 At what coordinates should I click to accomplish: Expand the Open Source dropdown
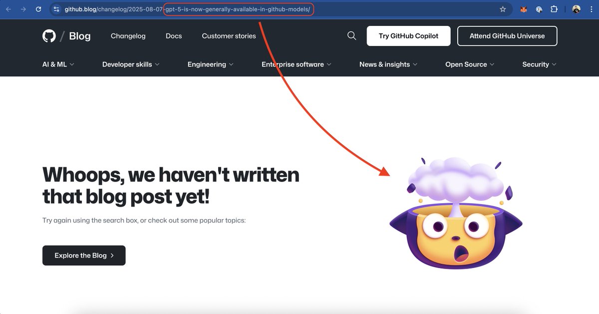(470, 64)
